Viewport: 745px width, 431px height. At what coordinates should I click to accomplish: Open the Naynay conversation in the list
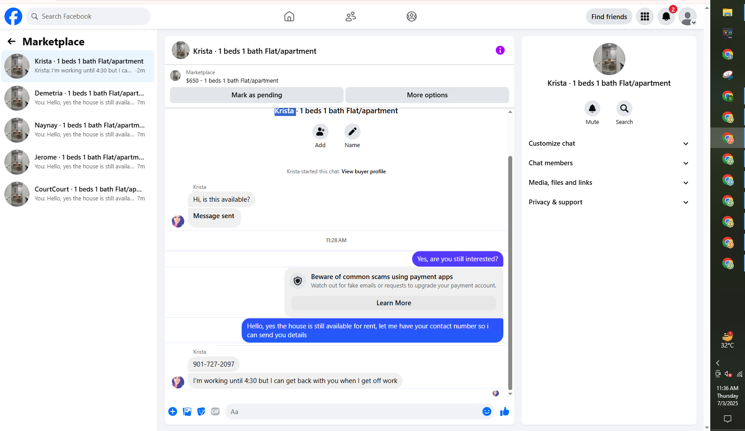pos(77,130)
